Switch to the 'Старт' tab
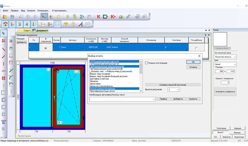 click(x=27, y=31)
